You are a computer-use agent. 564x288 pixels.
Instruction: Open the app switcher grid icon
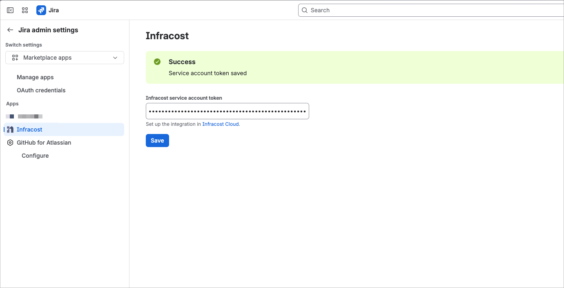point(25,10)
